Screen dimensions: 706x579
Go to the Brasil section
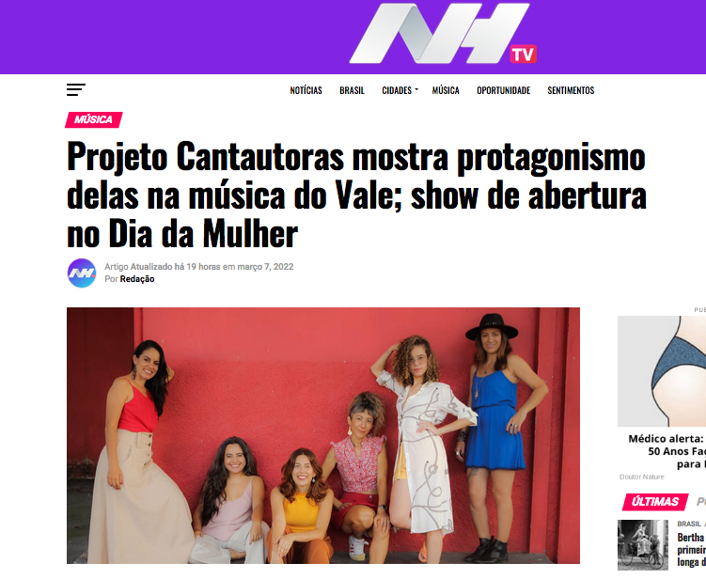pos(352,90)
